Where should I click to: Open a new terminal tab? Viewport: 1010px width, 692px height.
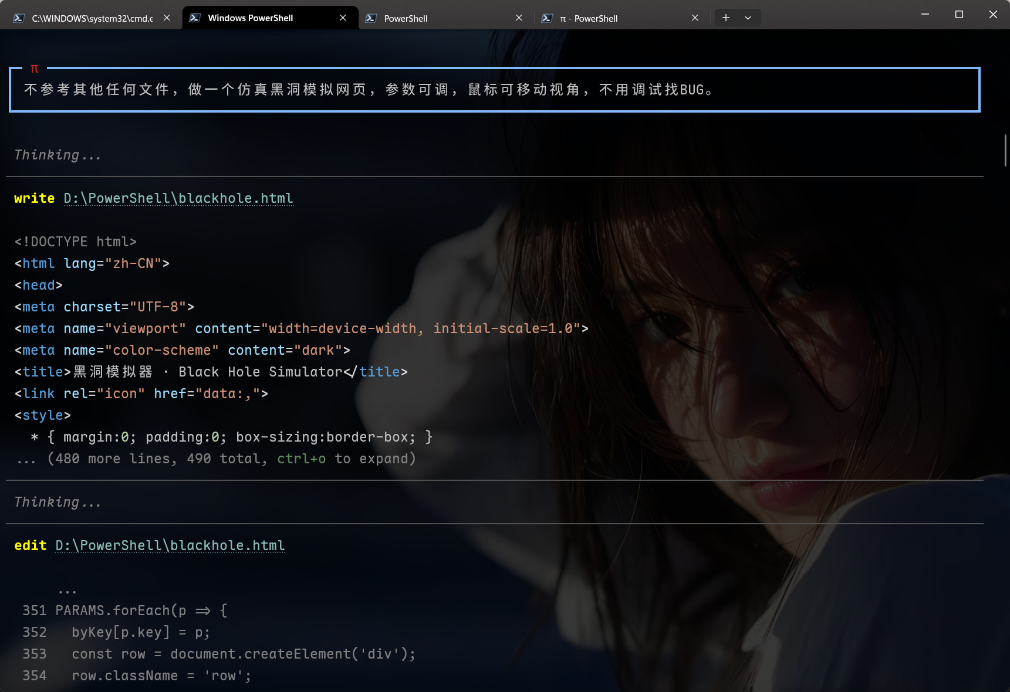726,18
